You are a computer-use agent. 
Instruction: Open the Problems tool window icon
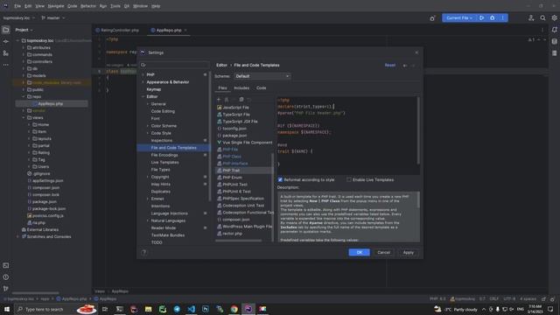pyautogui.click(x=6, y=277)
